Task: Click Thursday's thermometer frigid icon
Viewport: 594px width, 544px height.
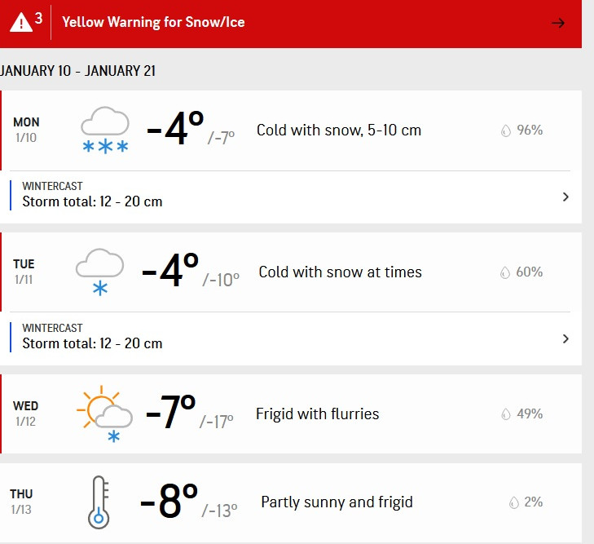Action: pos(100,502)
